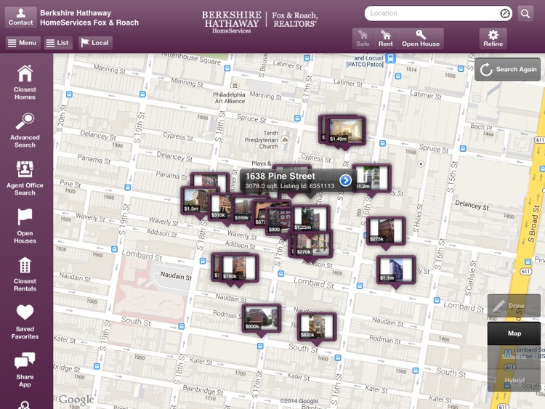Toggle the Open House filter
This screenshot has width=545, height=409.
421,39
